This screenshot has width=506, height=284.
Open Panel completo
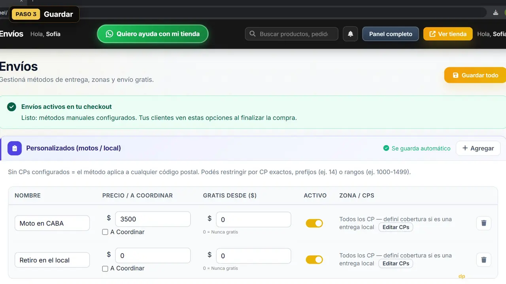[x=391, y=34]
